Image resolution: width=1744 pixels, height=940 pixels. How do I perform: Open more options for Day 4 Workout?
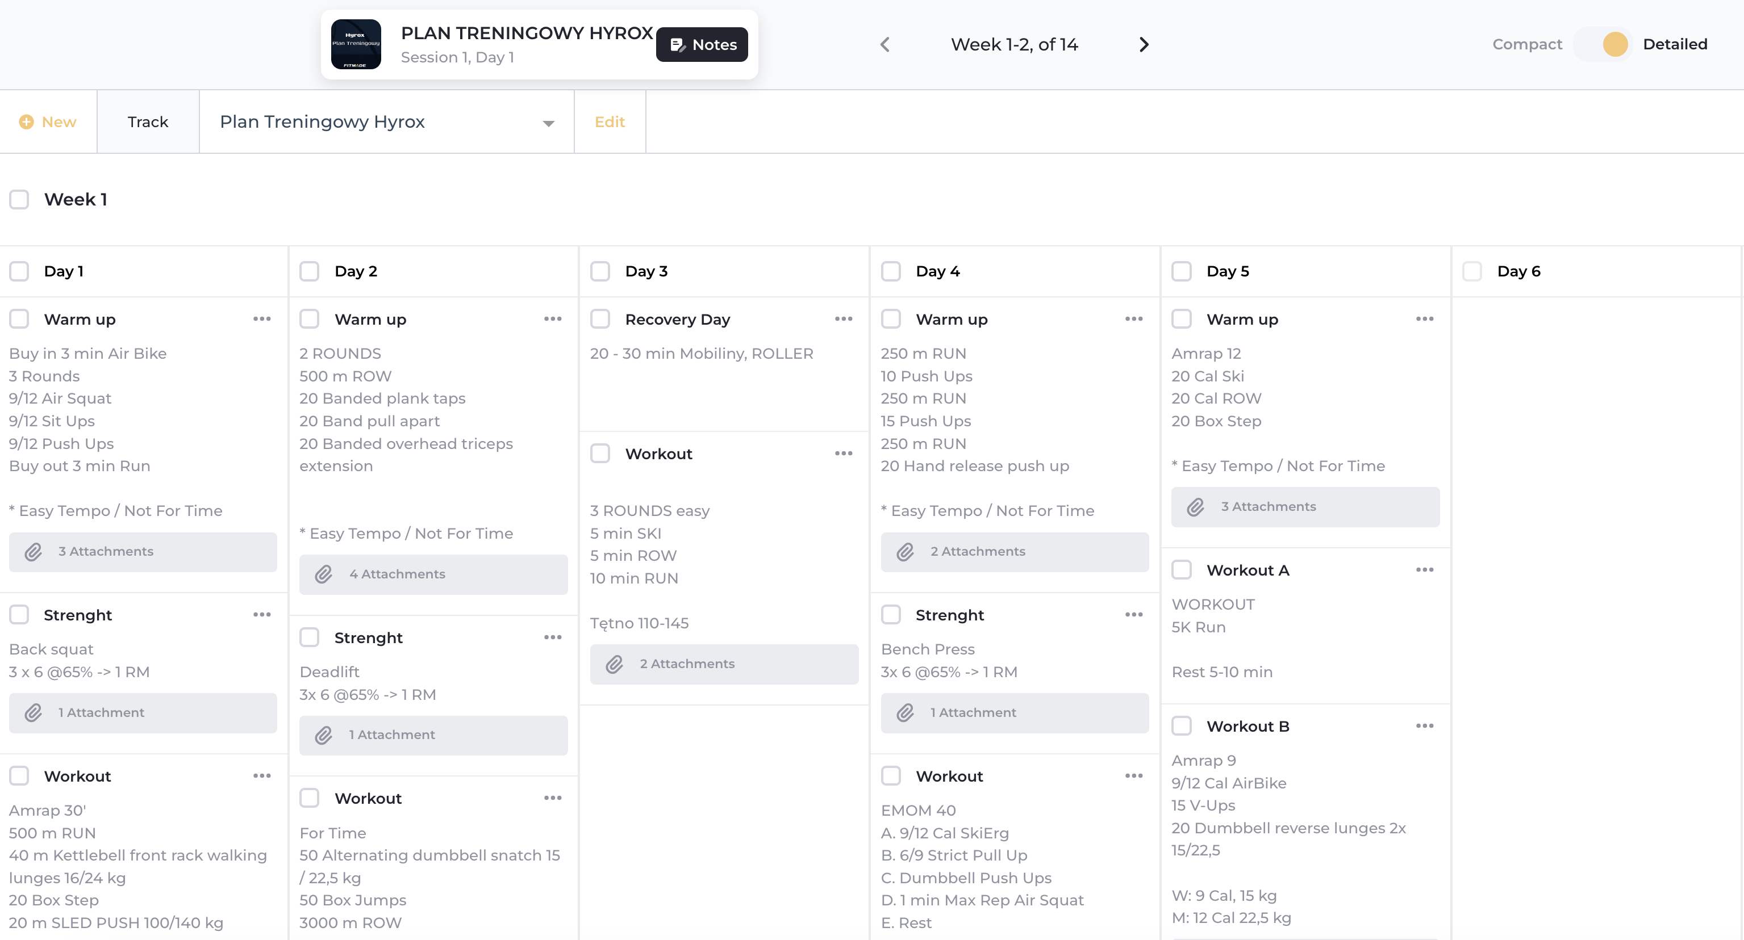tap(1134, 775)
